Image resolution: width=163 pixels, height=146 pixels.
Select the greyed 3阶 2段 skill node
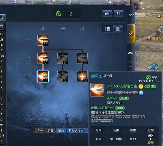[63, 77]
